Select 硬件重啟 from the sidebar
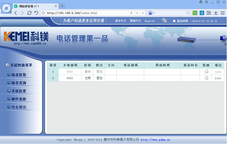Viewport: 227px width, 144px height. tap(19, 99)
